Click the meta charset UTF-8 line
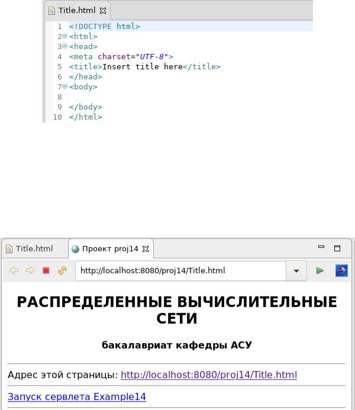Viewport: 355px width, 410px height. click(x=121, y=56)
